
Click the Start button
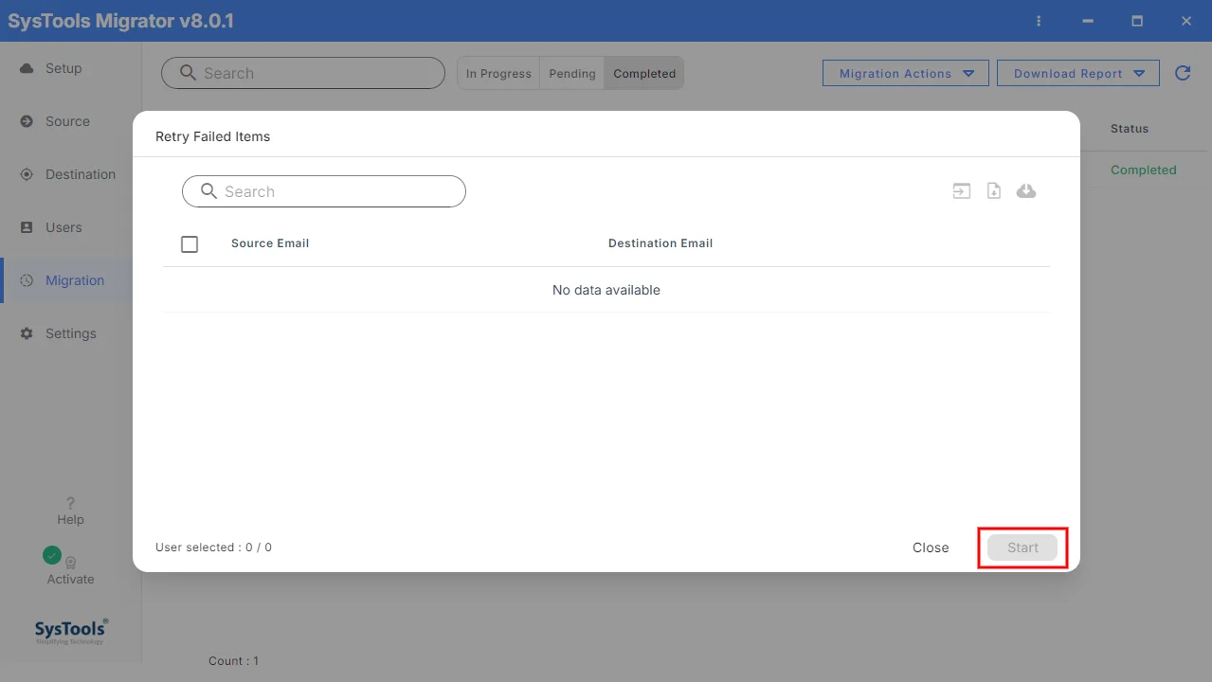pyautogui.click(x=1022, y=547)
